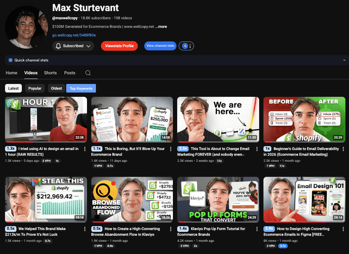Click the channel search magnifier icon
This screenshot has height=254, width=349.
pyautogui.click(x=88, y=73)
